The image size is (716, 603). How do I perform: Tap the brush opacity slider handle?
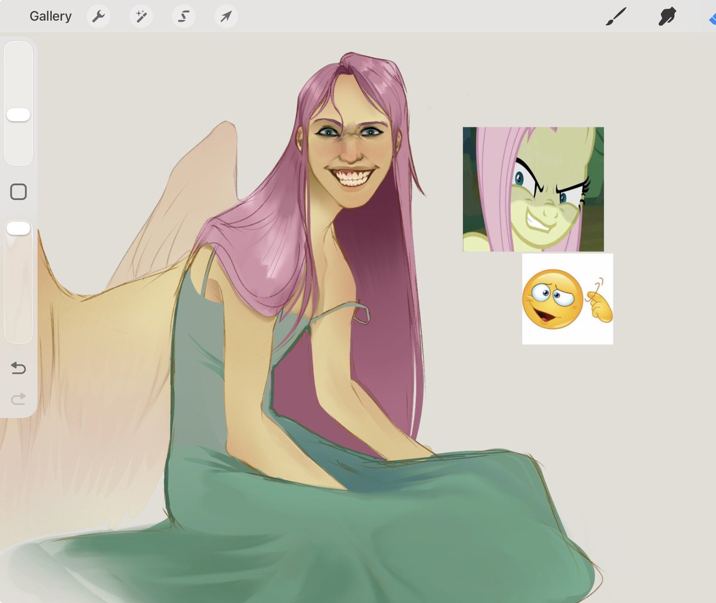[18, 228]
